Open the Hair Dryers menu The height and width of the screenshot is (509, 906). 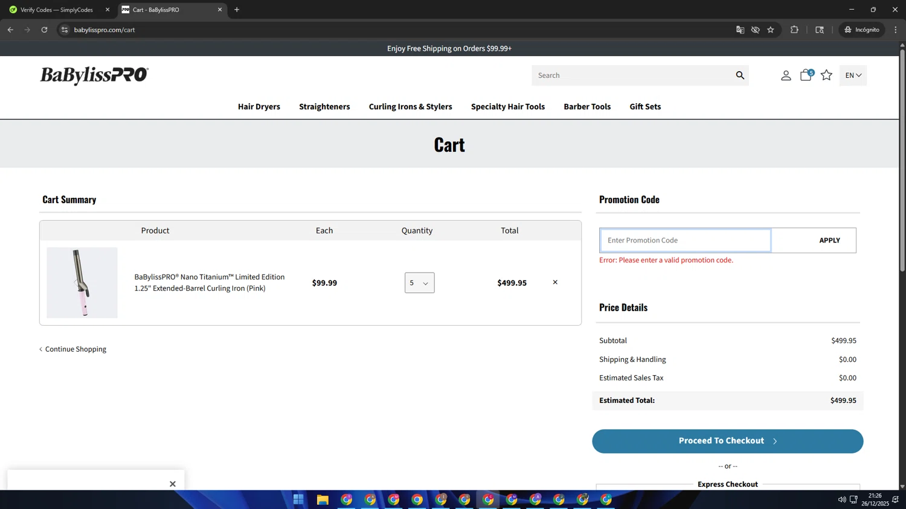(259, 107)
